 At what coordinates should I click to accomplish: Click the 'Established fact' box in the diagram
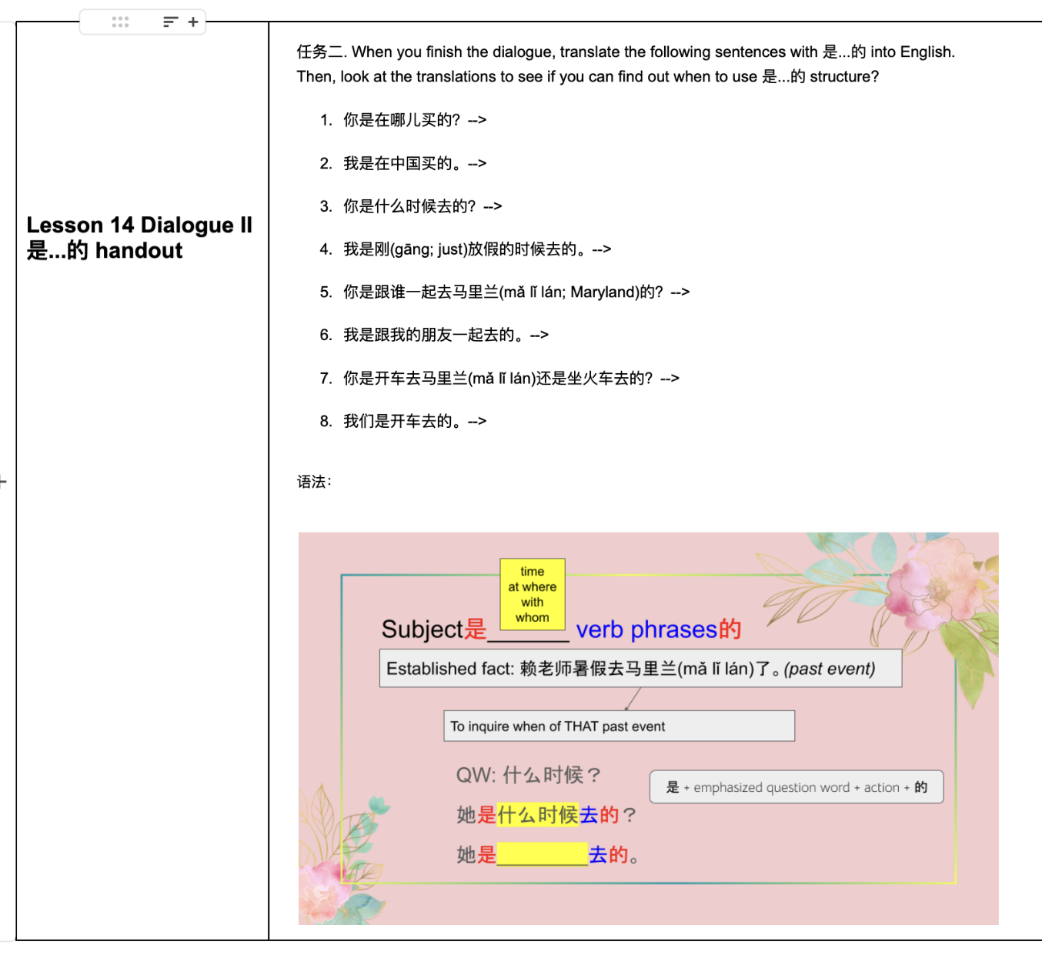pyautogui.click(x=640, y=668)
